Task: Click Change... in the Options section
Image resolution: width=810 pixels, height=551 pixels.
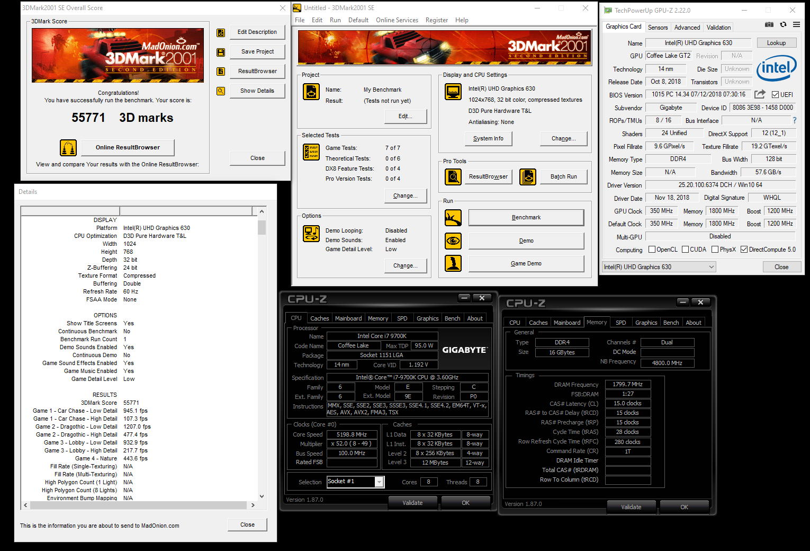Action: [406, 265]
